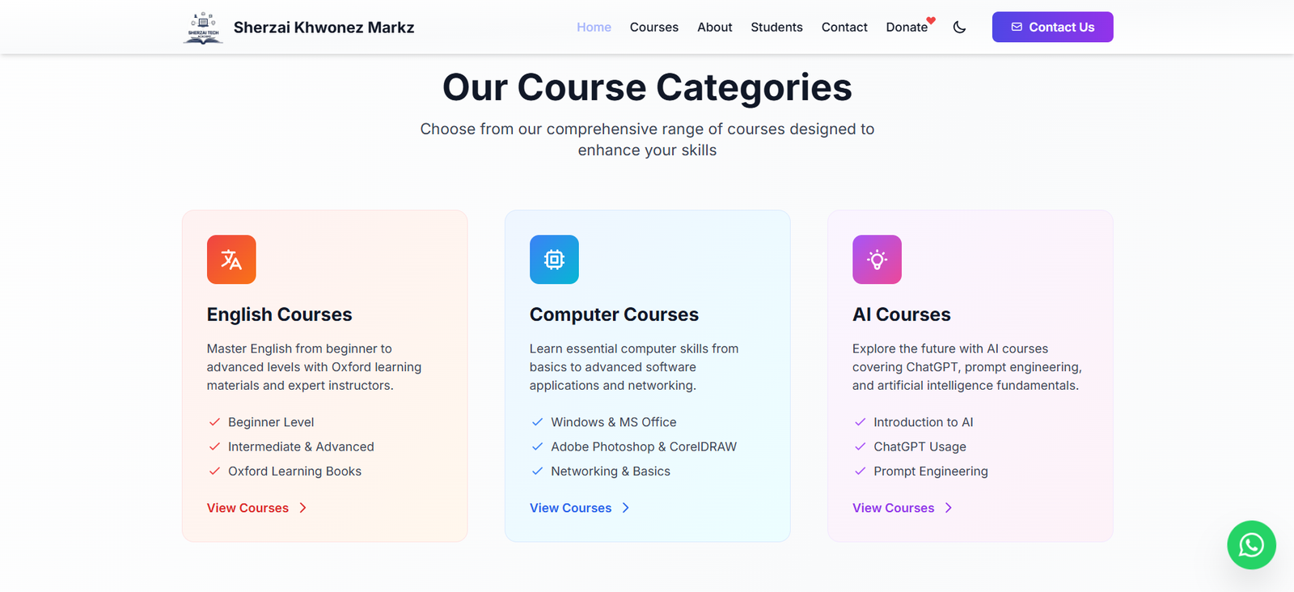
Task: Click the Sherzai Tech academy logo
Action: tap(203, 27)
